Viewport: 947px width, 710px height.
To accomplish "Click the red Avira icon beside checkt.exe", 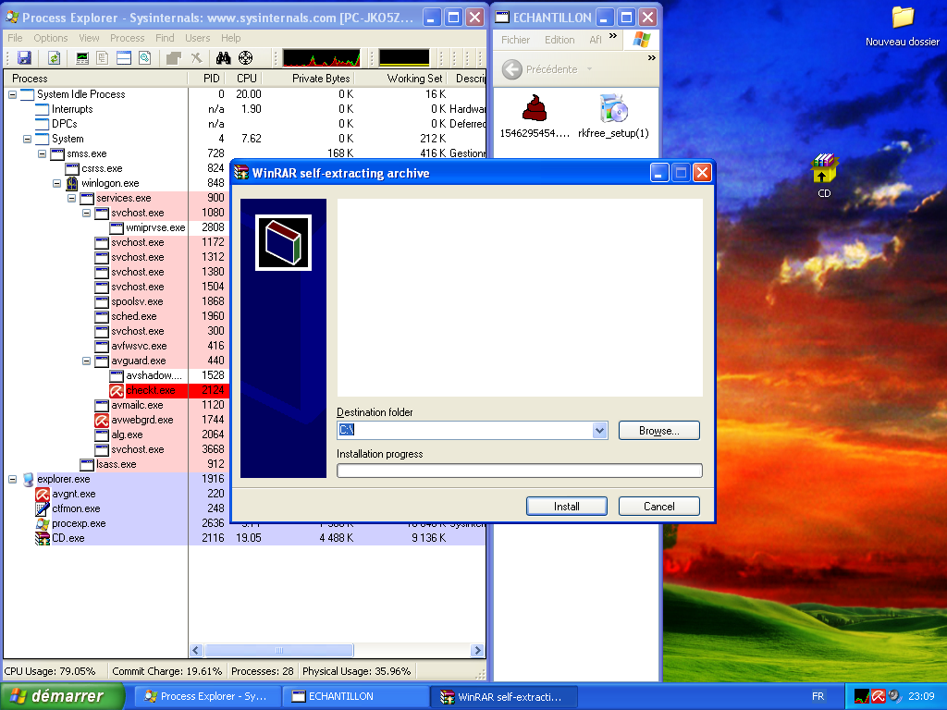I will [x=117, y=391].
